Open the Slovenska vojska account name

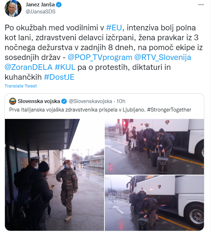[x=39, y=102]
